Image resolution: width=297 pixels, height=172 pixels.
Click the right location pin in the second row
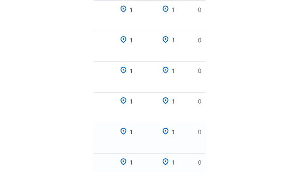(x=165, y=39)
